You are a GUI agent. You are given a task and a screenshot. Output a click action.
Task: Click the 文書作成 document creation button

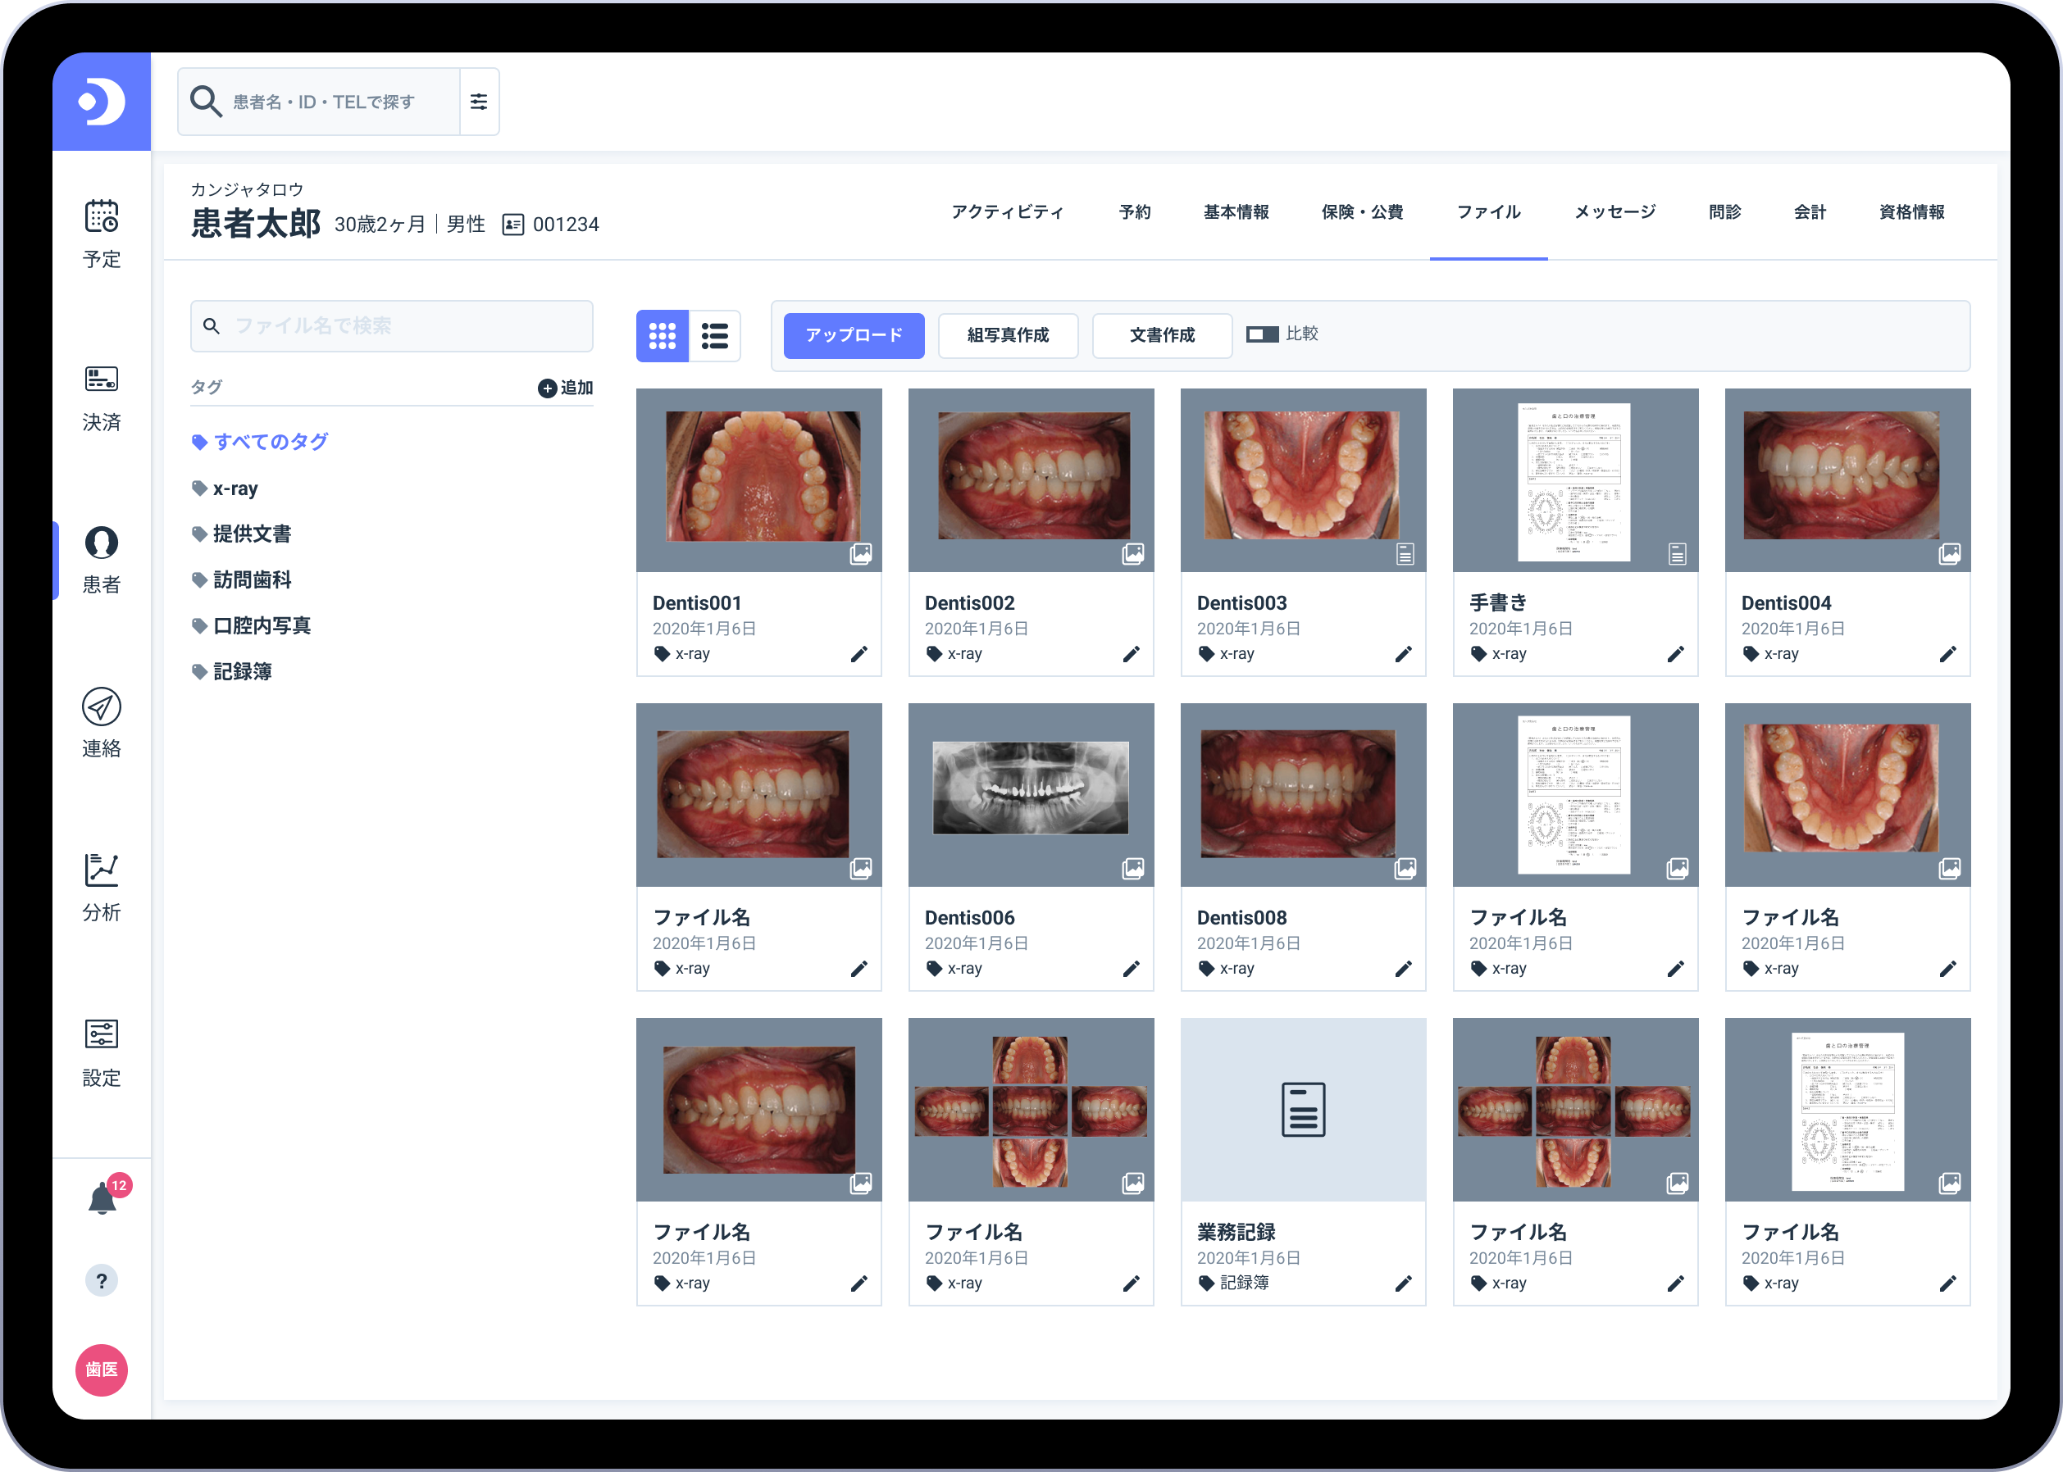point(1162,335)
